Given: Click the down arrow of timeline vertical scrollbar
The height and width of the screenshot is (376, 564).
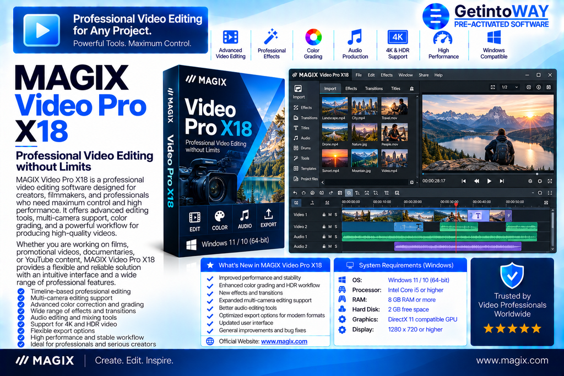Looking at the screenshot, I should click(553, 248).
